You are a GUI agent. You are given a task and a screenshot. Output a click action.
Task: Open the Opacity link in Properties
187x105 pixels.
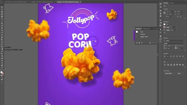[168, 30]
